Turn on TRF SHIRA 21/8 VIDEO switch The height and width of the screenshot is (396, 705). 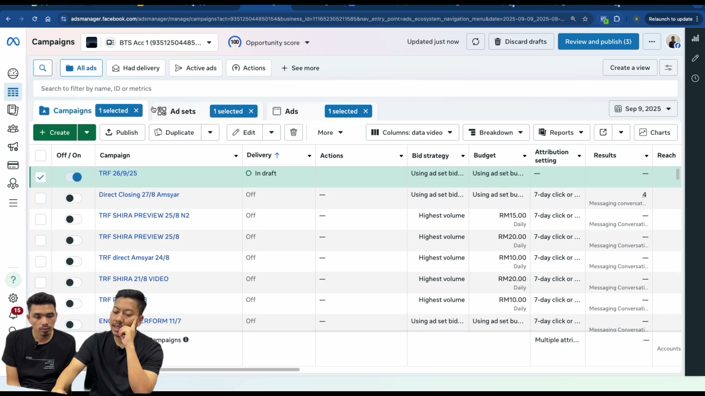click(73, 283)
